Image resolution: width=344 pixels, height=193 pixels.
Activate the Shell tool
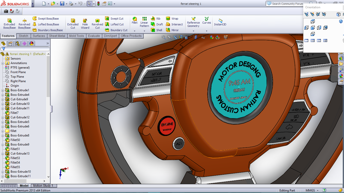157,30
